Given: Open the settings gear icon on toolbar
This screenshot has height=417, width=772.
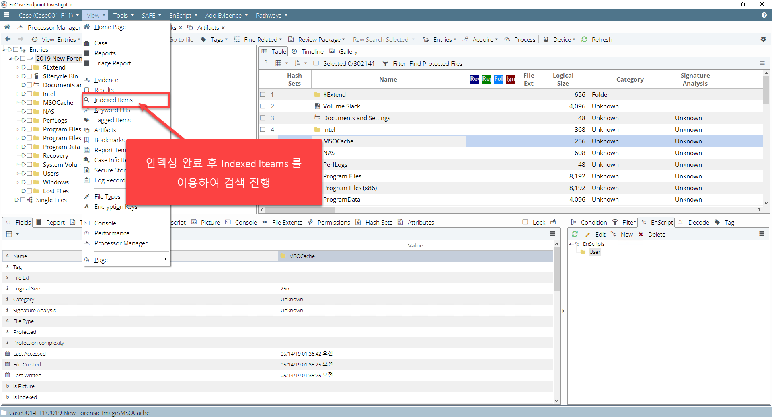Looking at the screenshot, I should coord(763,39).
